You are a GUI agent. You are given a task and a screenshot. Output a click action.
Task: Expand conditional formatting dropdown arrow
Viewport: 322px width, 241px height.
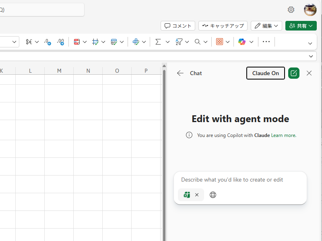[85, 42]
